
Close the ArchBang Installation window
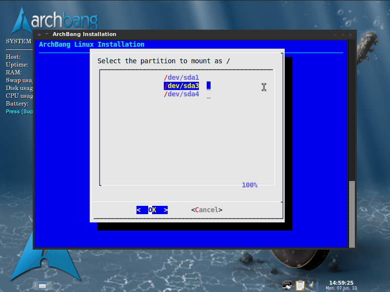coord(350,35)
